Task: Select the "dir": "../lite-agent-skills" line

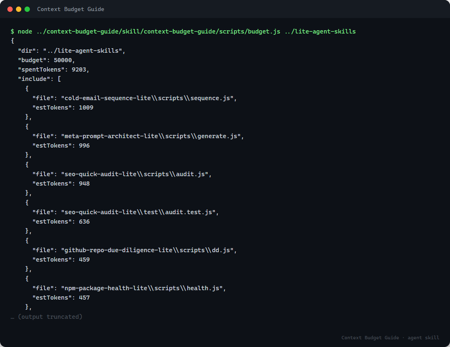Action: 72,51
